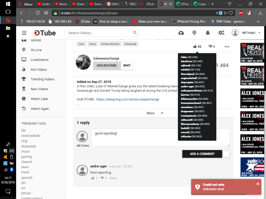Select the 'gaming' trending tag
The width and height of the screenshot is (266, 199).
click(26, 157)
